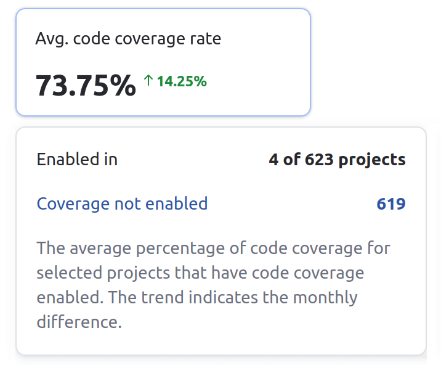Open the "Coverage not enabled" link
Image resolution: width=441 pixels, height=365 pixels.
click(122, 203)
